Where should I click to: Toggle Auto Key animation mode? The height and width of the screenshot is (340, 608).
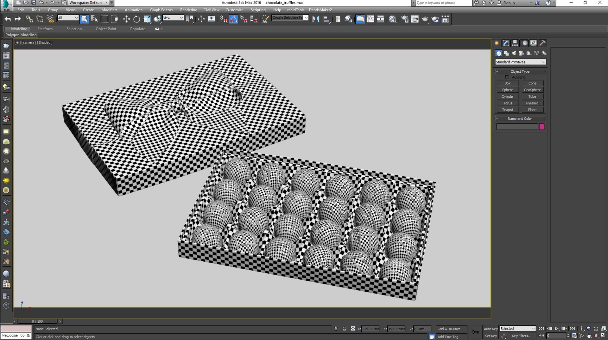(491, 329)
